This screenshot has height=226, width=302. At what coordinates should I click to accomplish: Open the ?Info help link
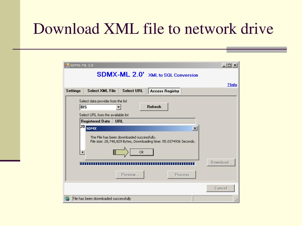point(232,85)
